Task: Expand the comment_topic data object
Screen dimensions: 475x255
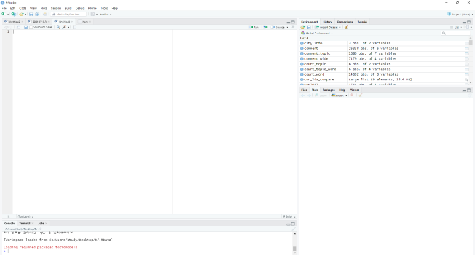Action: 302,53
